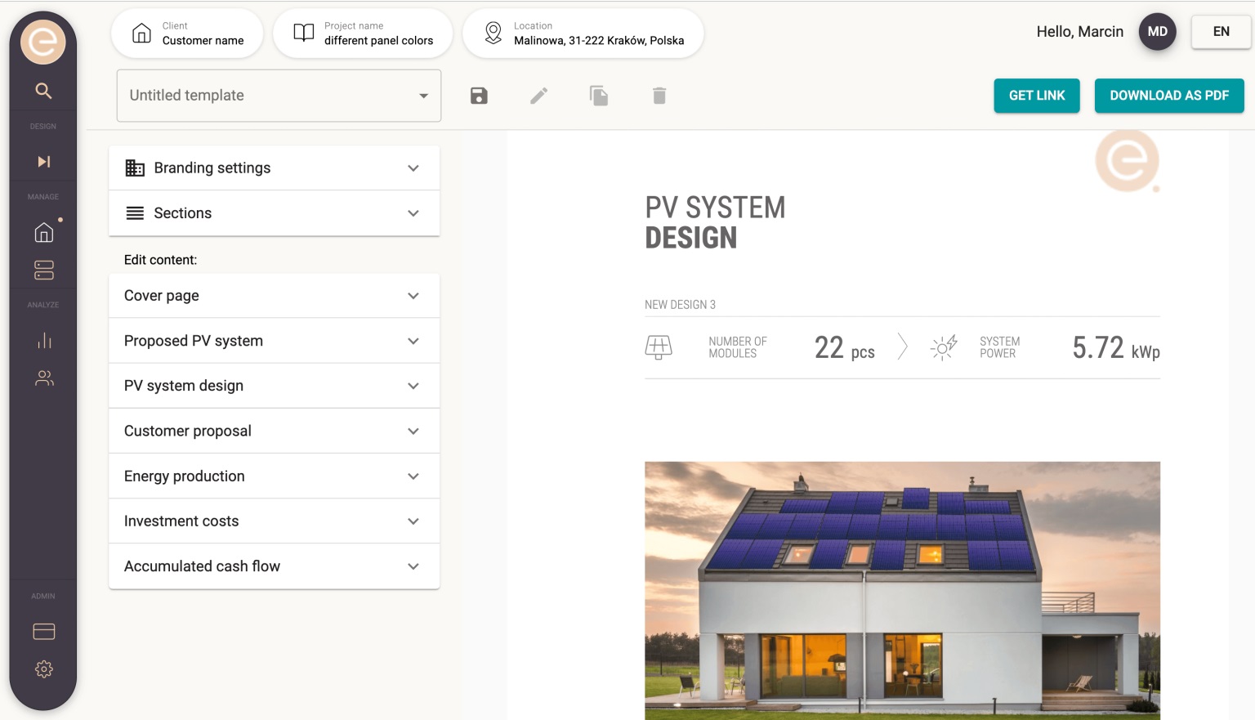Expand Investment costs section
Screen dimensions: 1255x720
275,521
